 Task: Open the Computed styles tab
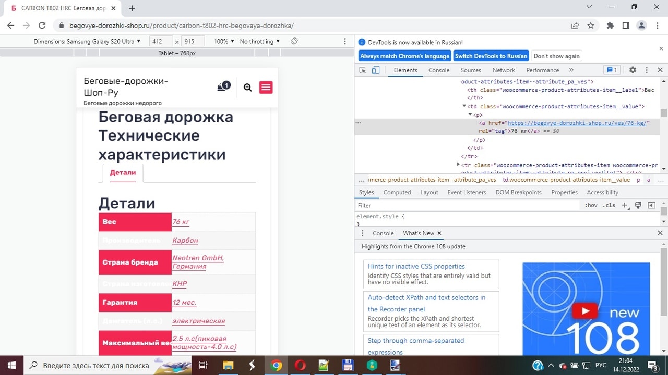pos(397,192)
